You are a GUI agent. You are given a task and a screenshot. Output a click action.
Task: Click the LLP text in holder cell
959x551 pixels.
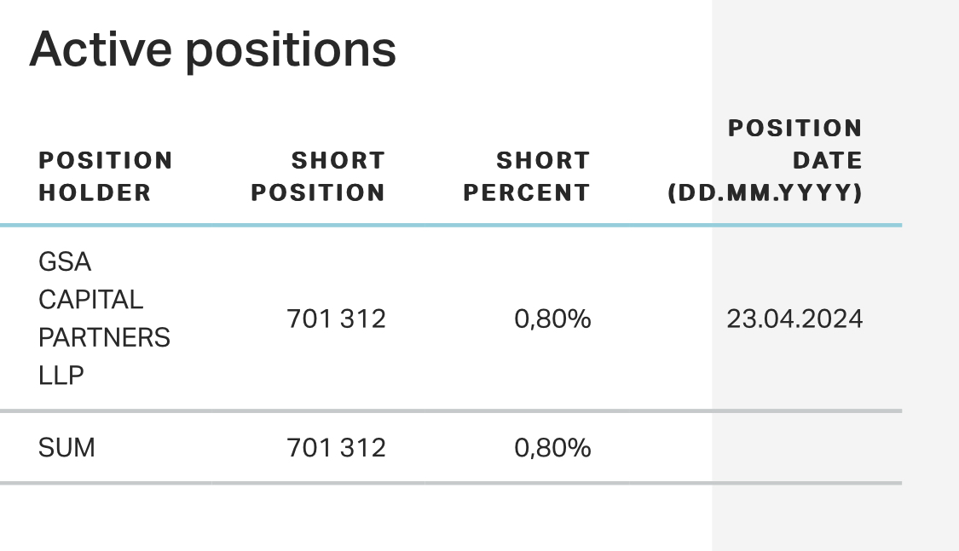point(61,376)
